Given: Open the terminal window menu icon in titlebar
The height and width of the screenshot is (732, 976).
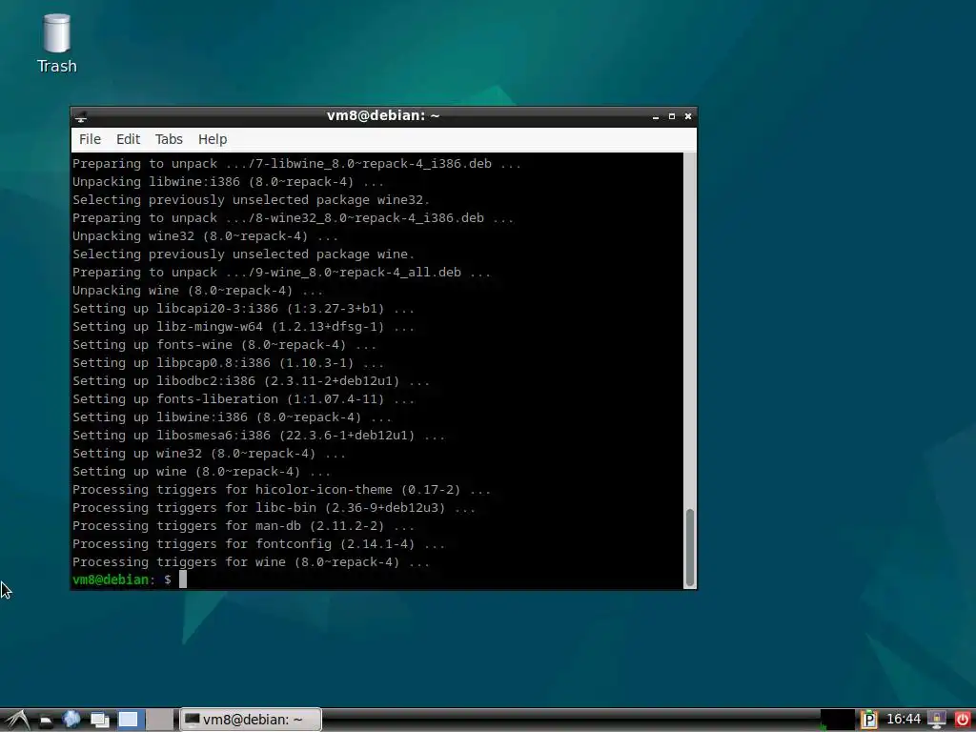Looking at the screenshot, I should pyautogui.click(x=81, y=116).
